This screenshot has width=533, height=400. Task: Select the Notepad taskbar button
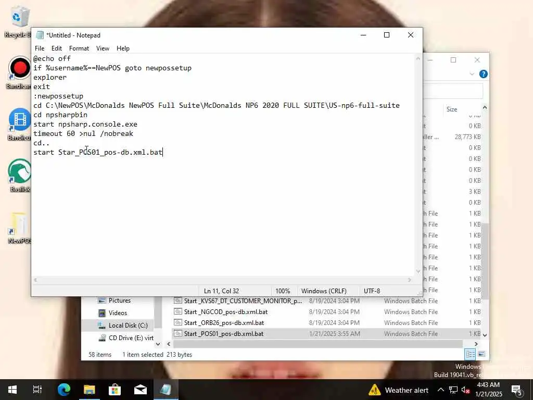166,390
